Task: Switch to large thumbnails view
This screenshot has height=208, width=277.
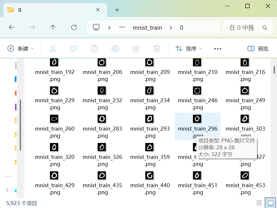Action: (270, 203)
